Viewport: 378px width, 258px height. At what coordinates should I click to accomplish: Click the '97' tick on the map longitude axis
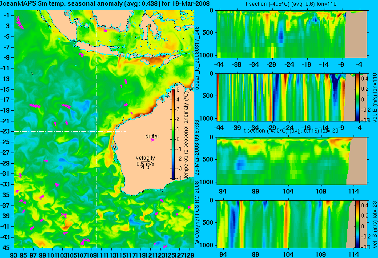pos(33,255)
